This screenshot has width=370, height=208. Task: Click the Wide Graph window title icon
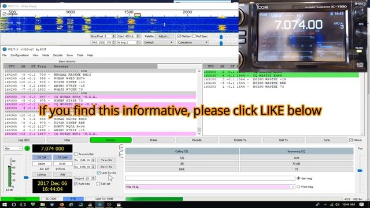click(5, 6)
